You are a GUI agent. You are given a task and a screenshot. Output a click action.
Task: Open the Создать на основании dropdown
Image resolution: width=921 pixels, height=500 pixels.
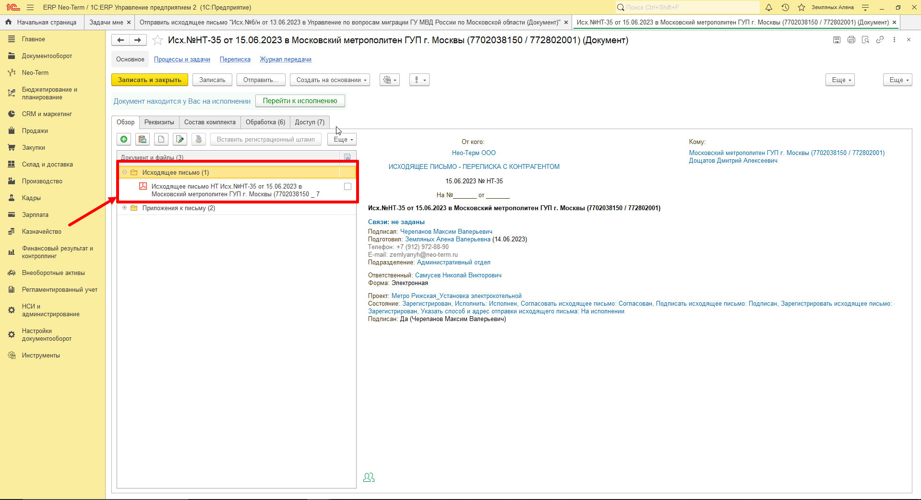click(x=330, y=80)
